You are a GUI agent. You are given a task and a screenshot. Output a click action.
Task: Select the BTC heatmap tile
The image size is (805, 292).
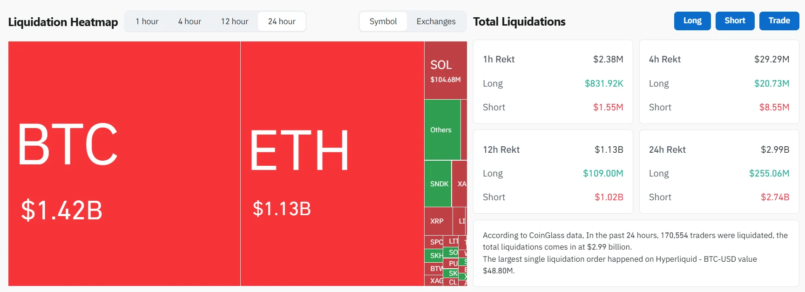[124, 163]
